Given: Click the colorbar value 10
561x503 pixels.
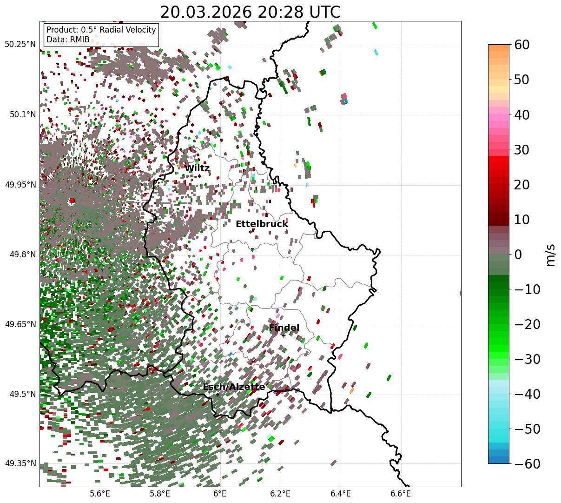Looking at the screenshot, I should click(x=522, y=219).
